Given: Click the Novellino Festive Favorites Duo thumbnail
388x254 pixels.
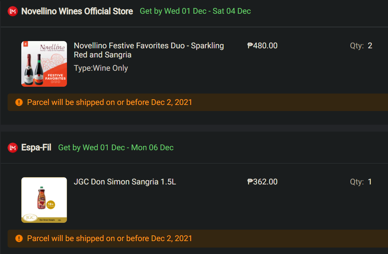Looking at the screenshot, I should click(44, 64).
